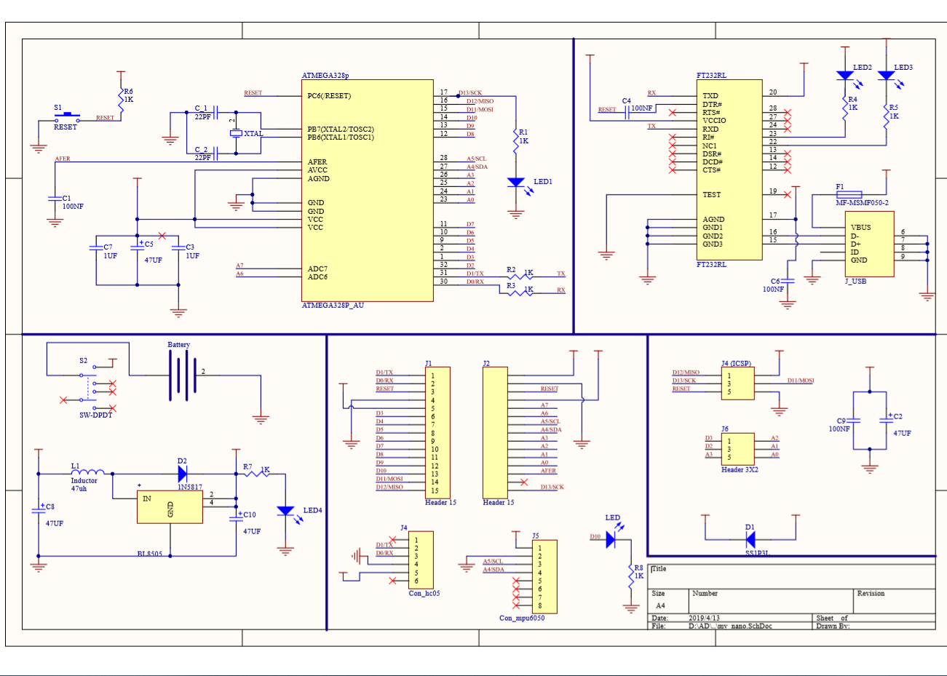This screenshot has width=947, height=676.
Task: Select the L1 inductor coil symbol
Action: (x=88, y=471)
